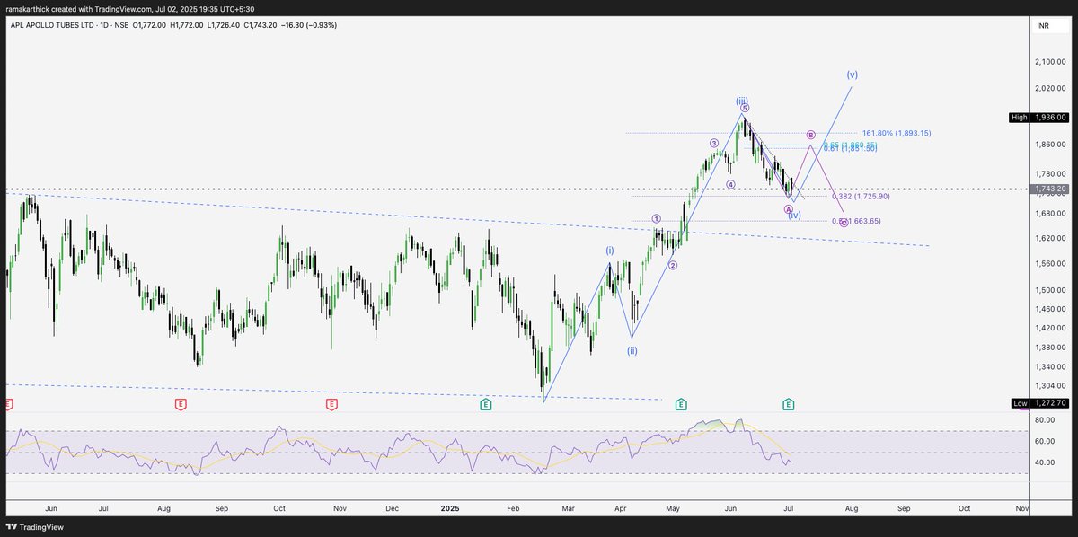This screenshot has height=537, width=1078.
Task: Open red earnings marker E before November
Action: (331, 405)
